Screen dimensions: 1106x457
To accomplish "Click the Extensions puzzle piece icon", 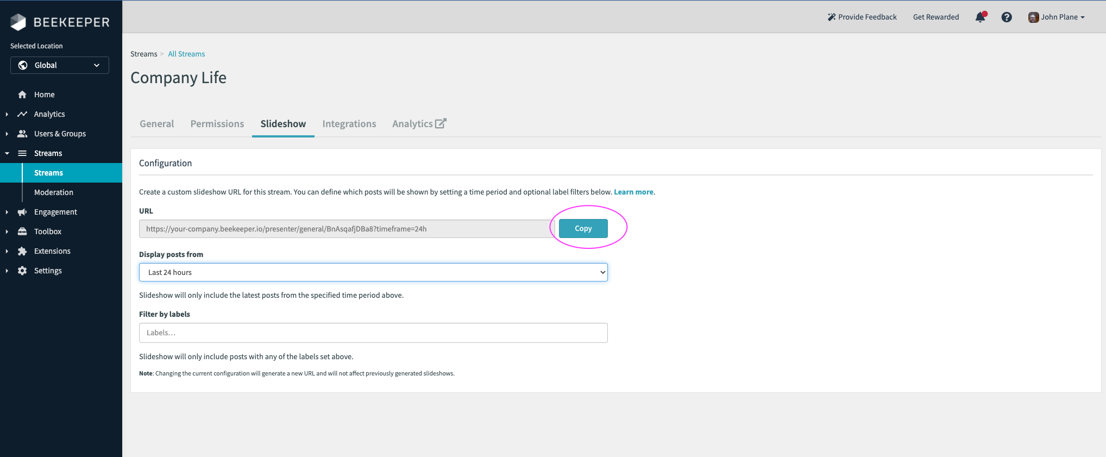I will click(x=22, y=251).
